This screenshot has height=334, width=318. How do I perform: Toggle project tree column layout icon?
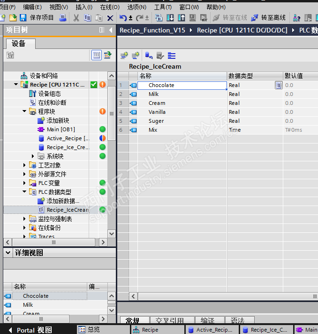(102, 30)
